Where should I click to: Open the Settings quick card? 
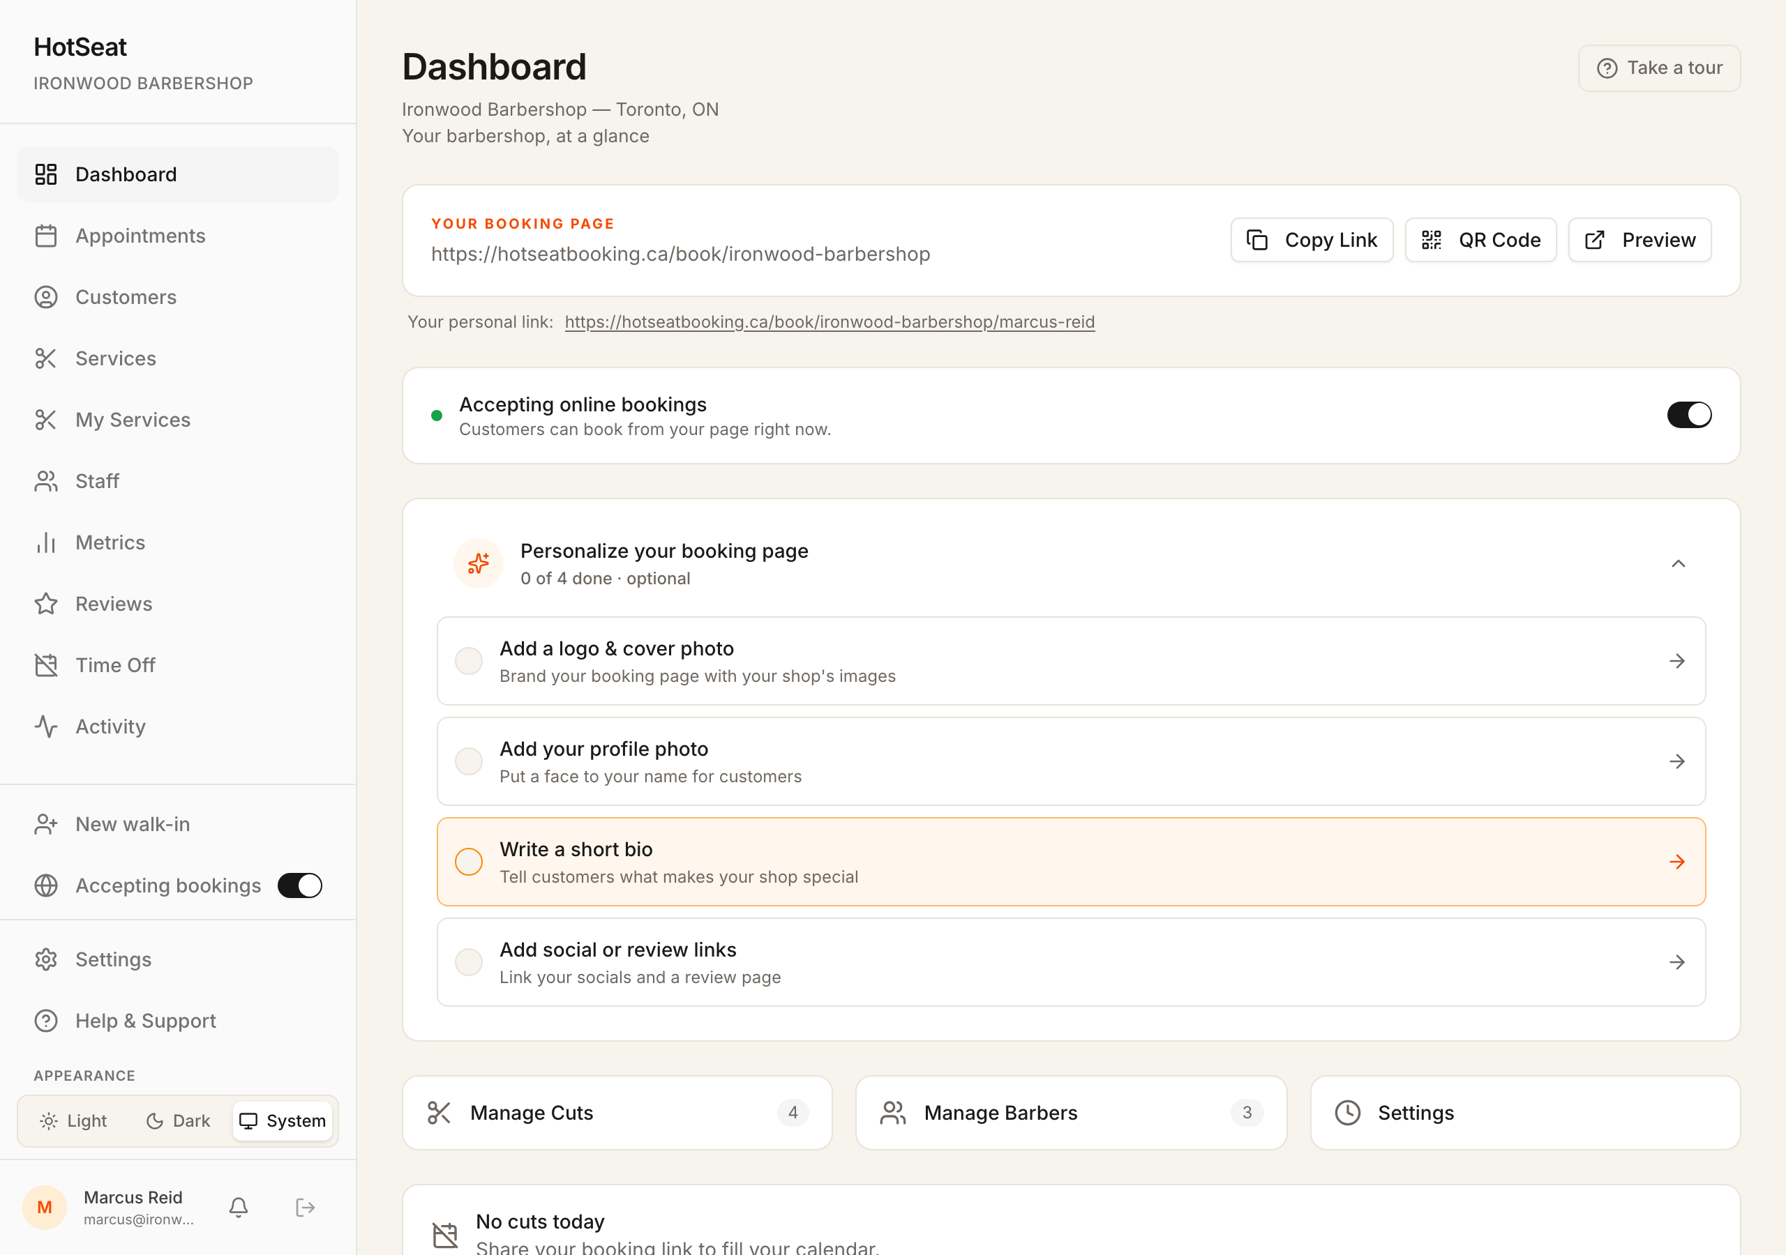[x=1524, y=1113]
